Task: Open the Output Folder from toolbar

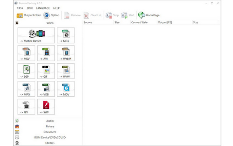Action: tap(28, 15)
